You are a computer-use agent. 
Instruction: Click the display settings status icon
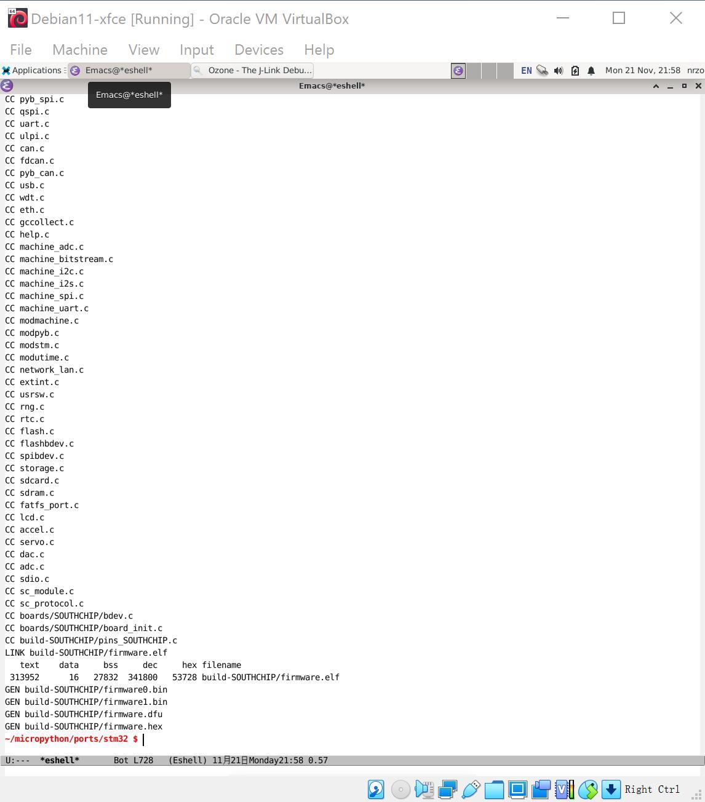pos(517,789)
